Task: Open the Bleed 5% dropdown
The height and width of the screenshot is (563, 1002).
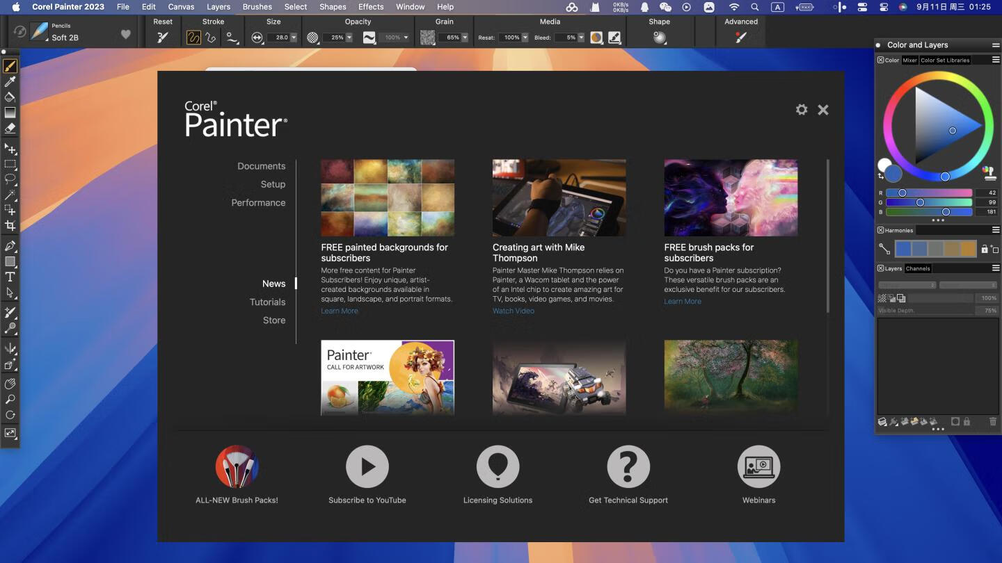Action: coord(581,38)
